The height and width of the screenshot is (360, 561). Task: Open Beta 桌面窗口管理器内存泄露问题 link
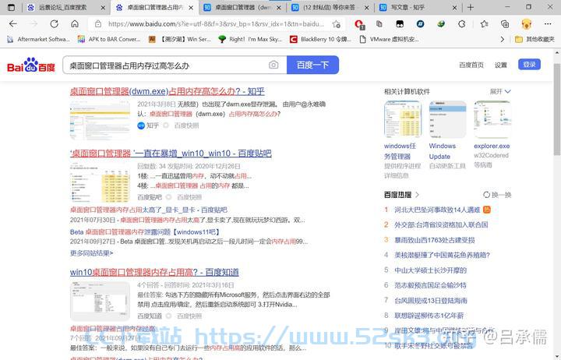145,232
